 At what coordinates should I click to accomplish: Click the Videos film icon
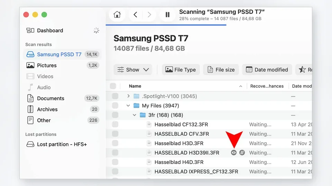pos(30,76)
